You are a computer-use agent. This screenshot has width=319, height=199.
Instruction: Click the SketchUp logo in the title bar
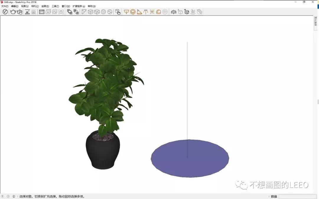click(x=2, y=2)
